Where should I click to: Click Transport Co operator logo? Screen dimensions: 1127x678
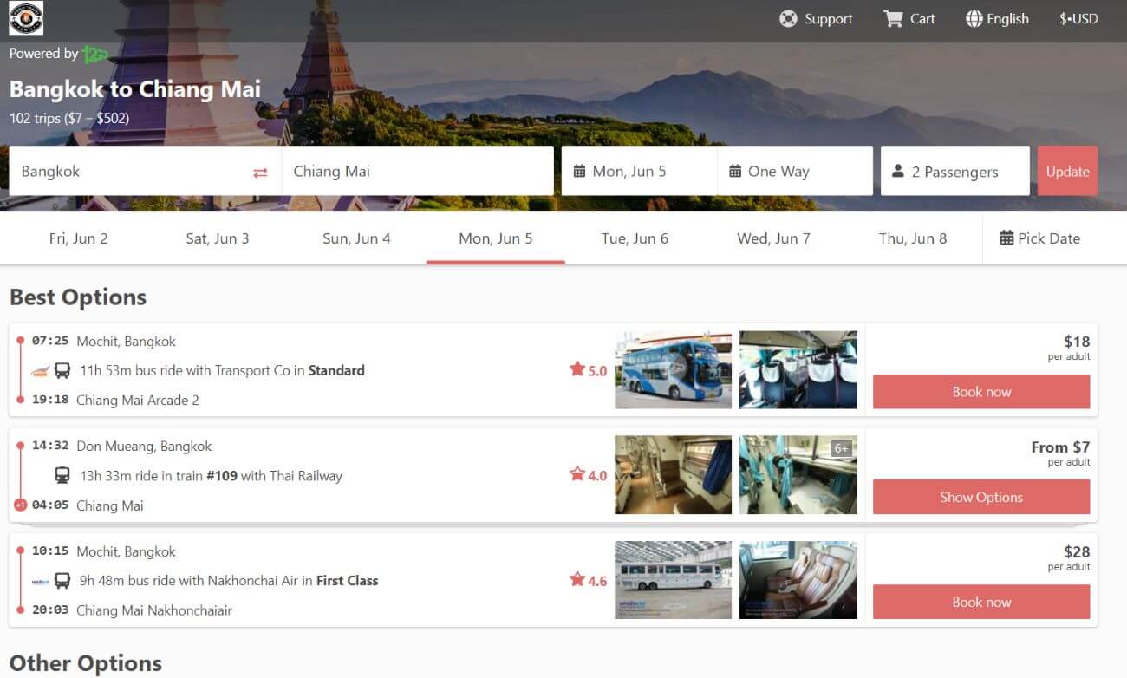point(40,371)
